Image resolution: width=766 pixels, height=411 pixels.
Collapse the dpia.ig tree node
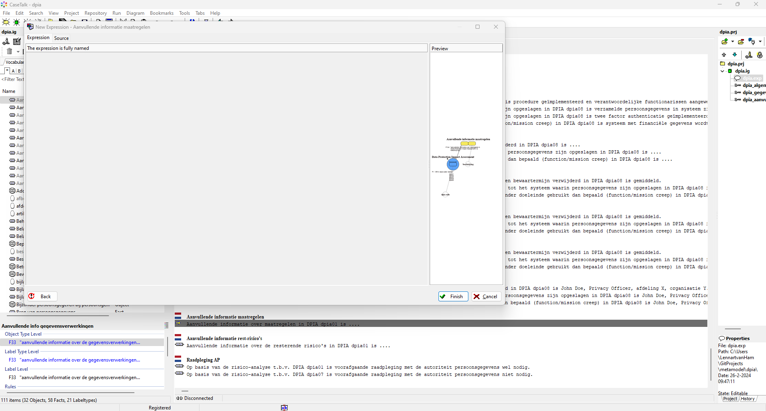coord(722,71)
